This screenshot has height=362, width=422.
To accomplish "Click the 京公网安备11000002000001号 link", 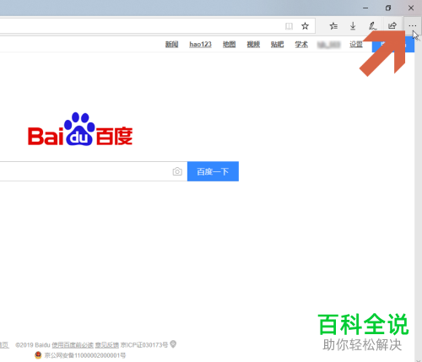I will 85,355.
